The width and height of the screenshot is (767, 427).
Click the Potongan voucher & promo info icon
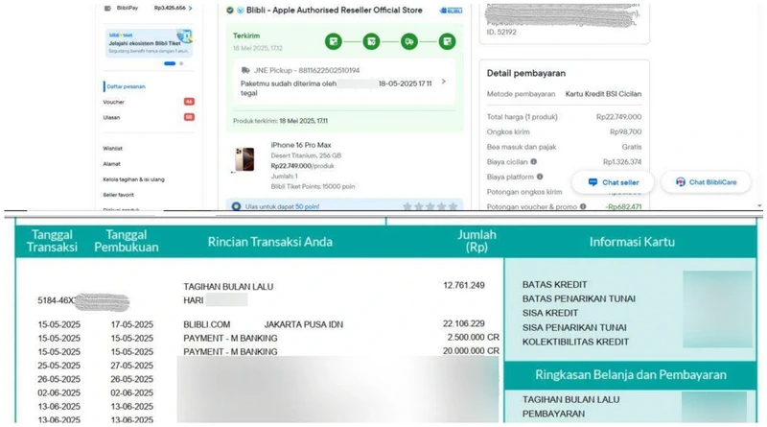click(x=583, y=206)
